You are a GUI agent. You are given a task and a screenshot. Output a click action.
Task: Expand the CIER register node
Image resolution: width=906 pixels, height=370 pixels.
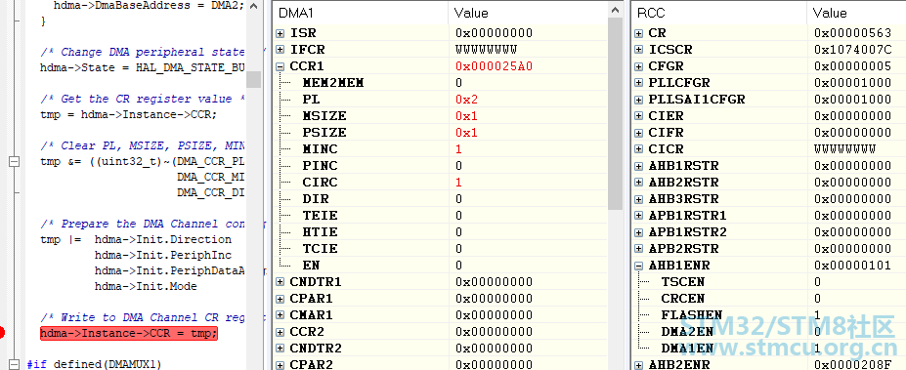tap(638, 116)
